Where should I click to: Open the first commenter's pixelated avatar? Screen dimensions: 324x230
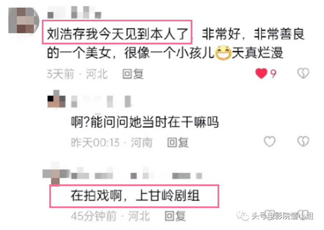tap(23, 21)
